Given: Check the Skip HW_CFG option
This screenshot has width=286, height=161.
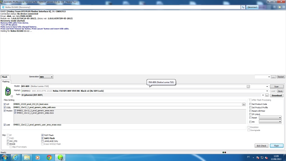Looking at the screenshot, I should click(x=8, y=141).
